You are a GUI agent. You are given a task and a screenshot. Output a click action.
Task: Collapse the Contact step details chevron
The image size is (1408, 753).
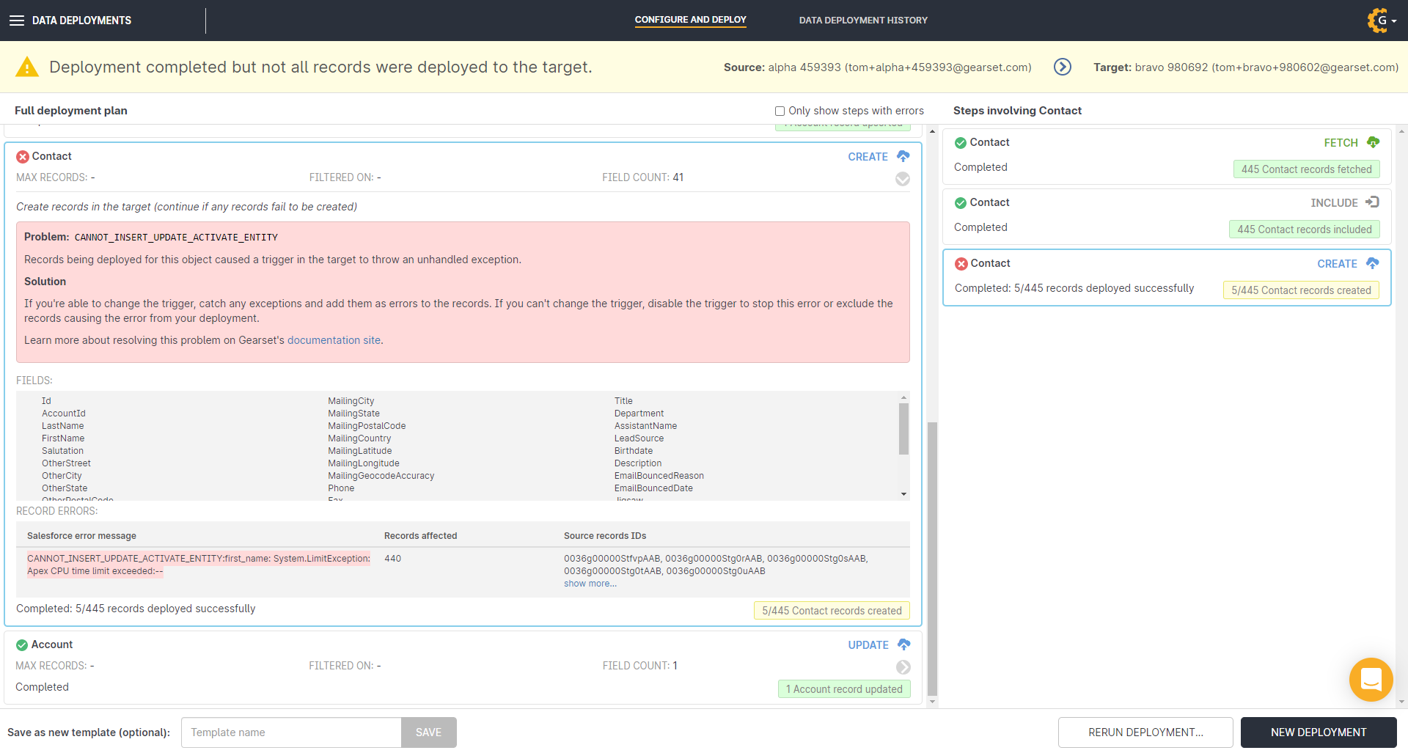[903, 179]
